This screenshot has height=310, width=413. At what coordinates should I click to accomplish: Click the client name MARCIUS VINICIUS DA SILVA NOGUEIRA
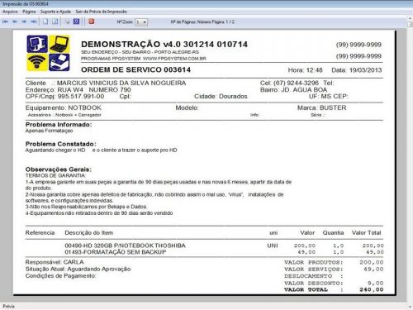click(x=121, y=83)
